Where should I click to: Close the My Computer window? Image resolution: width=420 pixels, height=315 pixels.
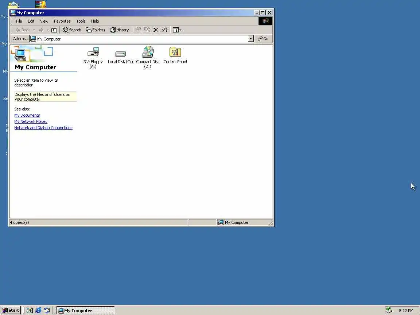pyautogui.click(x=269, y=13)
